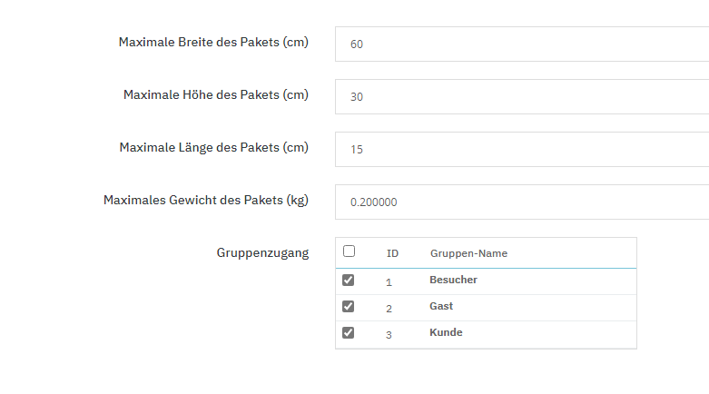Click the Gruppen-Name column header
Image resolution: width=709 pixels, height=394 pixels.
(468, 253)
